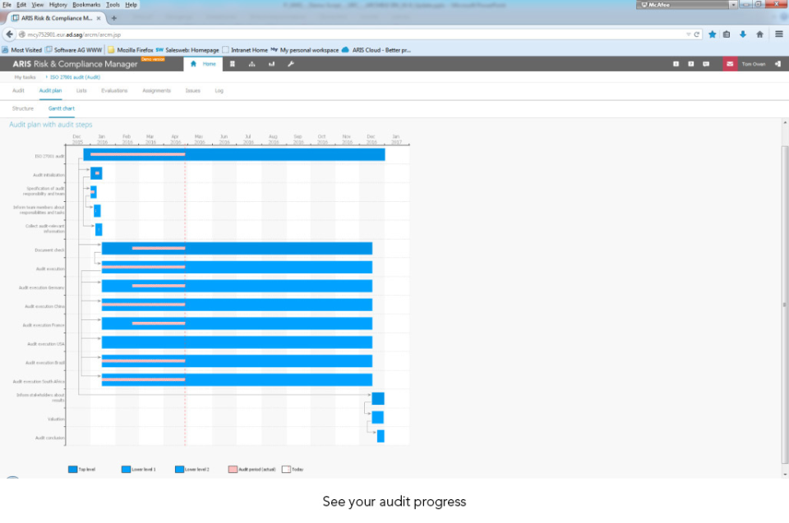Screen dimensions: 789x523
Task: Click the logout icon beside Tom Owan
Action: click(777, 63)
